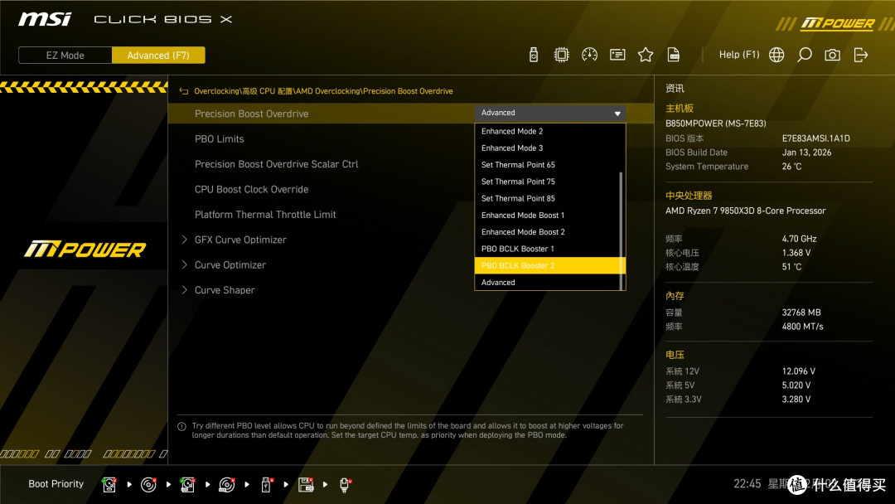Click the 22:45 clock display

point(747,484)
